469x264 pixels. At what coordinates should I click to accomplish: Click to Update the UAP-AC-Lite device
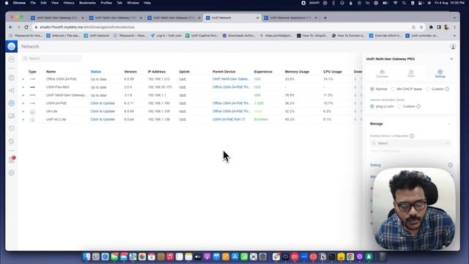[103, 120]
